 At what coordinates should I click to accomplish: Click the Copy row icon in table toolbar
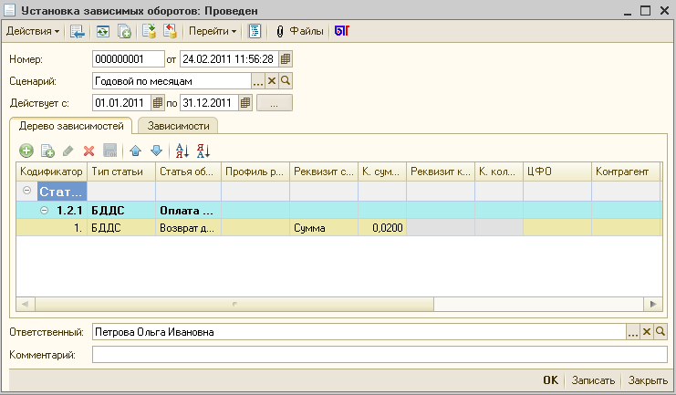[47, 151]
